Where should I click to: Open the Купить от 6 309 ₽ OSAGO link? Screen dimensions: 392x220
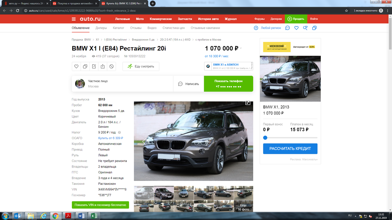pyautogui.click(x=111, y=138)
